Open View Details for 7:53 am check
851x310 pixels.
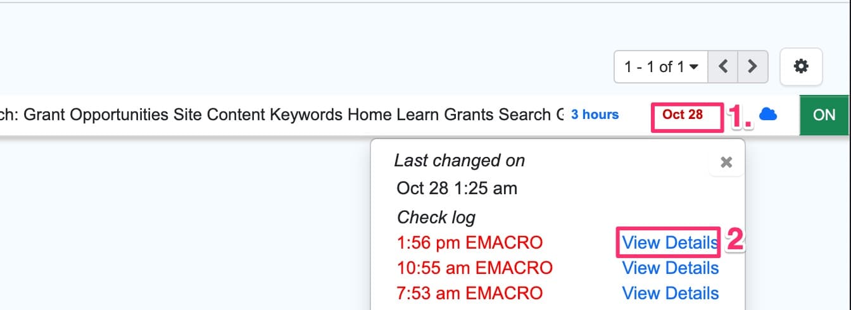coord(670,294)
